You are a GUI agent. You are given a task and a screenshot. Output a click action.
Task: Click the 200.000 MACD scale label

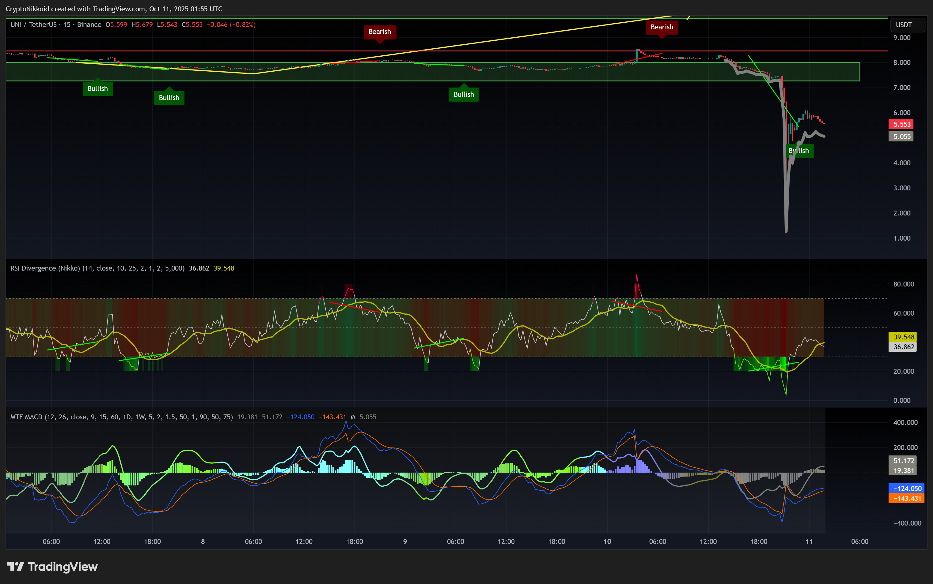905,447
